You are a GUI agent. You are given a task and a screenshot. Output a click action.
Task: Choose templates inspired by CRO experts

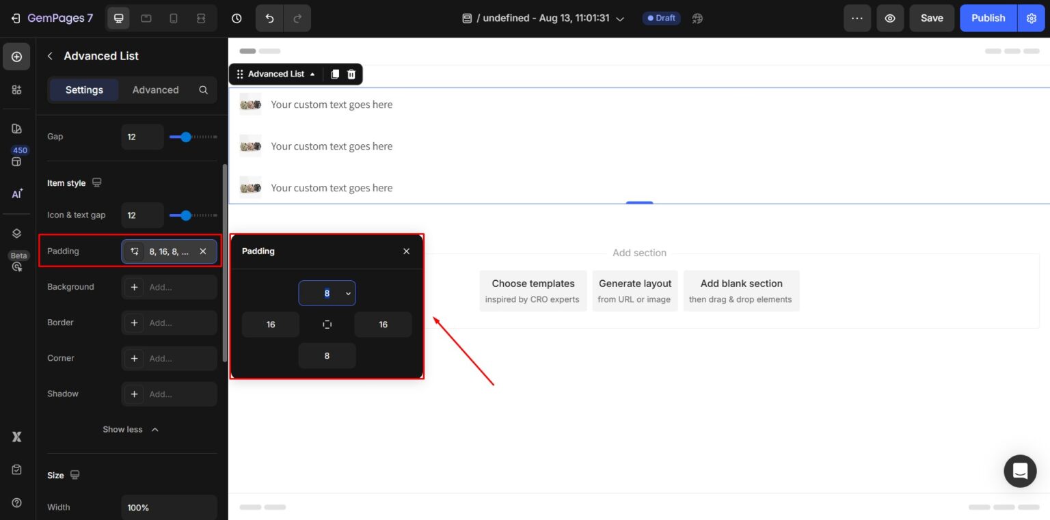coord(533,290)
